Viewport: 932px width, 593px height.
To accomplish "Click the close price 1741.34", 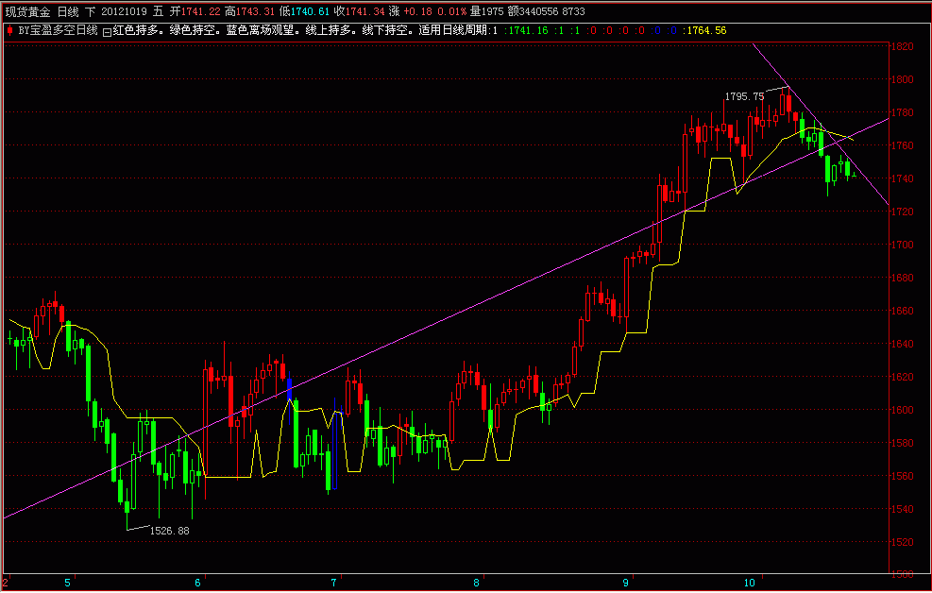I will point(364,11).
